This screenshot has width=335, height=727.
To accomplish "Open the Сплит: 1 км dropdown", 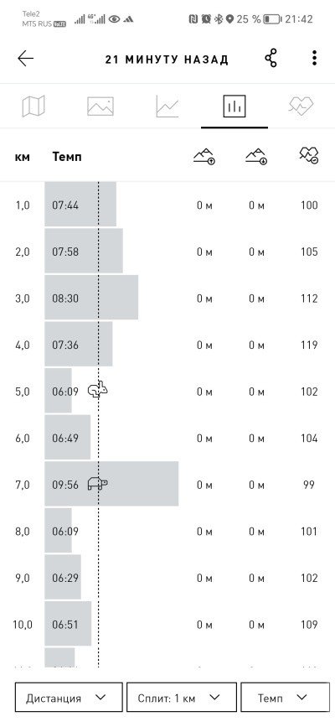I will coord(182,698).
